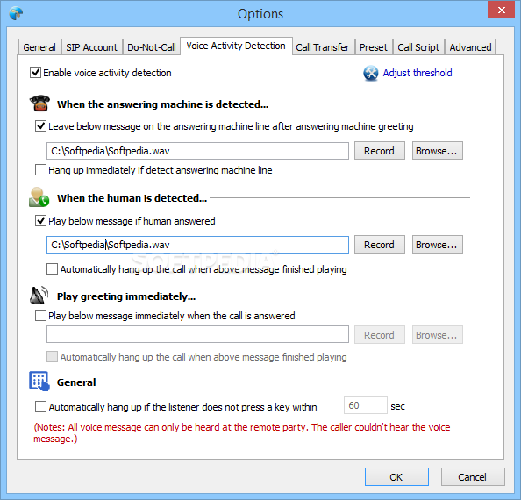Click the empty greeting message path field
This screenshot has width=521, height=500.
click(x=197, y=334)
